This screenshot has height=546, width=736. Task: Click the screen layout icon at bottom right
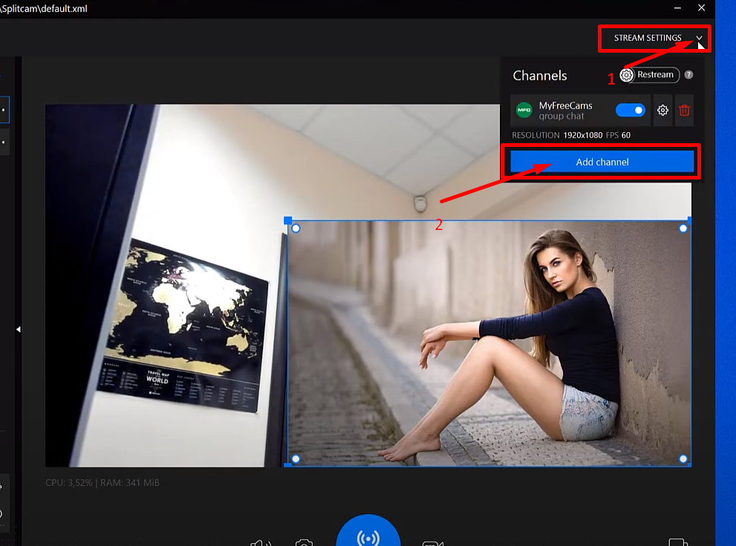point(678,542)
